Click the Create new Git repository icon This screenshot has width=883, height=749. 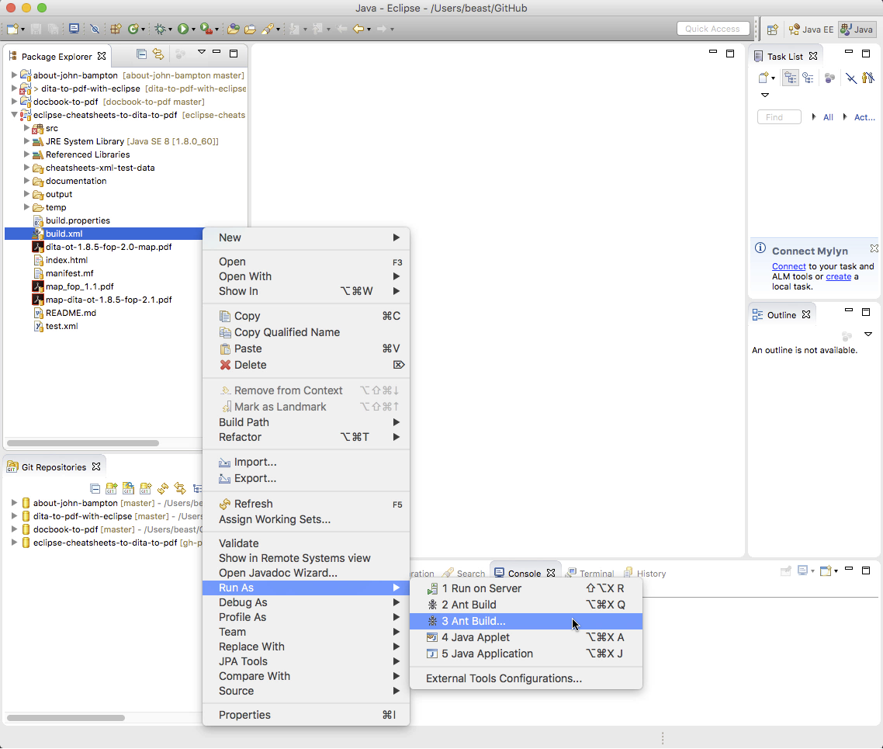click(146, 488)
